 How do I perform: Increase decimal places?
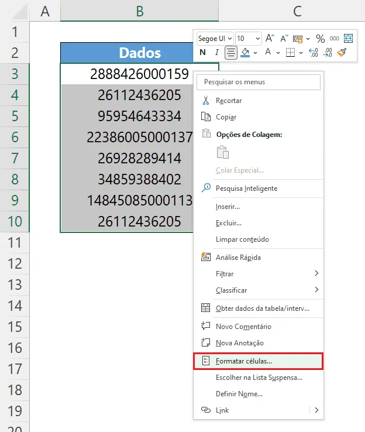point(314,52)
